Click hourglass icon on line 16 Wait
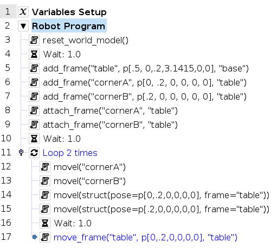 click(x=45, y=223)
